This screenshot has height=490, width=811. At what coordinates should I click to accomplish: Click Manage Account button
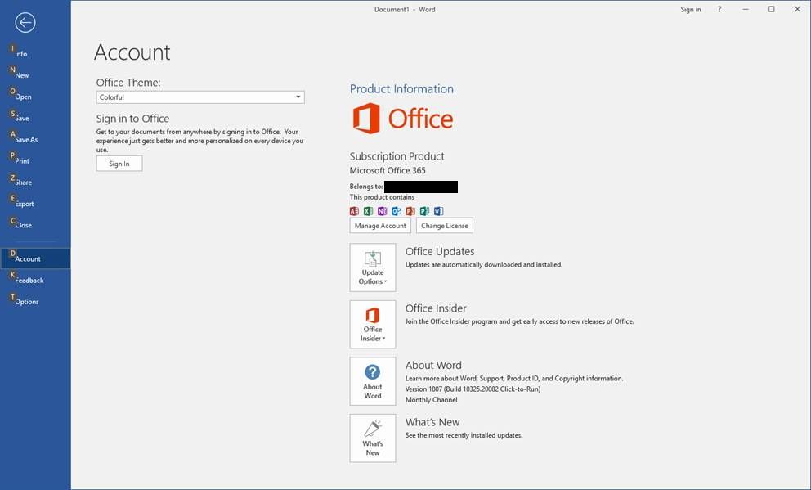[x=380, y=226]
